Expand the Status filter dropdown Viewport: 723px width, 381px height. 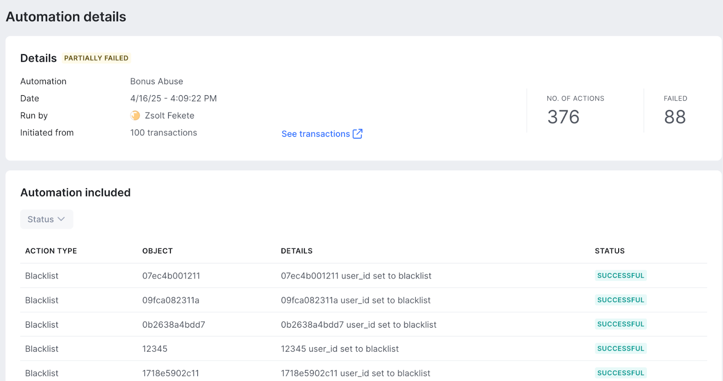[x=47, y=219]
